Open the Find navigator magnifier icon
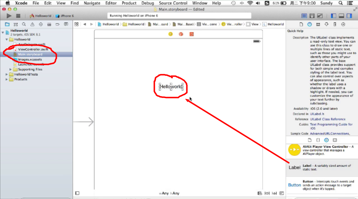 (x=24, y=24)
